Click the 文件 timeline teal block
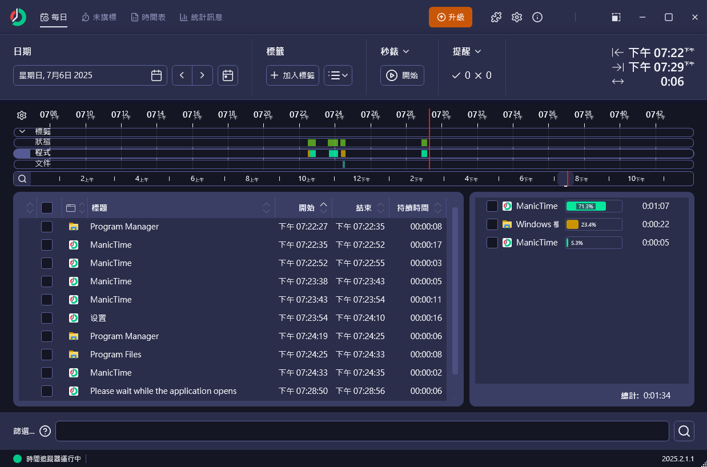Viewport: 707px width, 467px height. (x=344, y=164)
